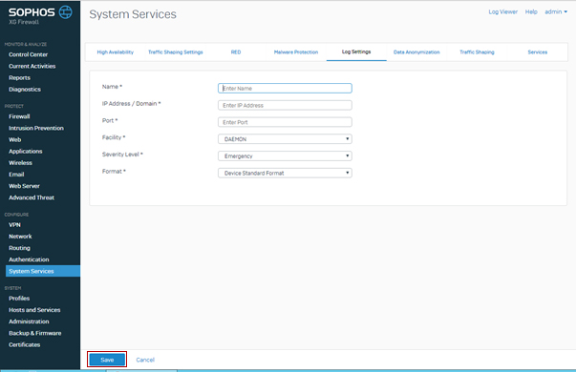Open Certificates in sidebar
Image resolution: width=576 pixels, height=372 pixels.
point(24,344)
